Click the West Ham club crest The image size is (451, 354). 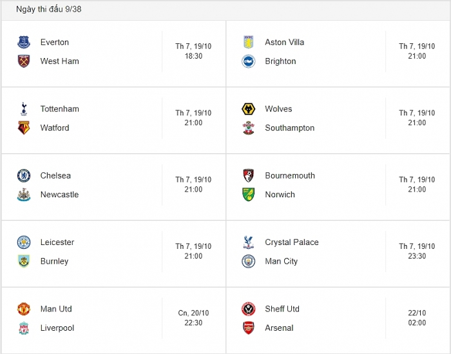pos(24,61)
